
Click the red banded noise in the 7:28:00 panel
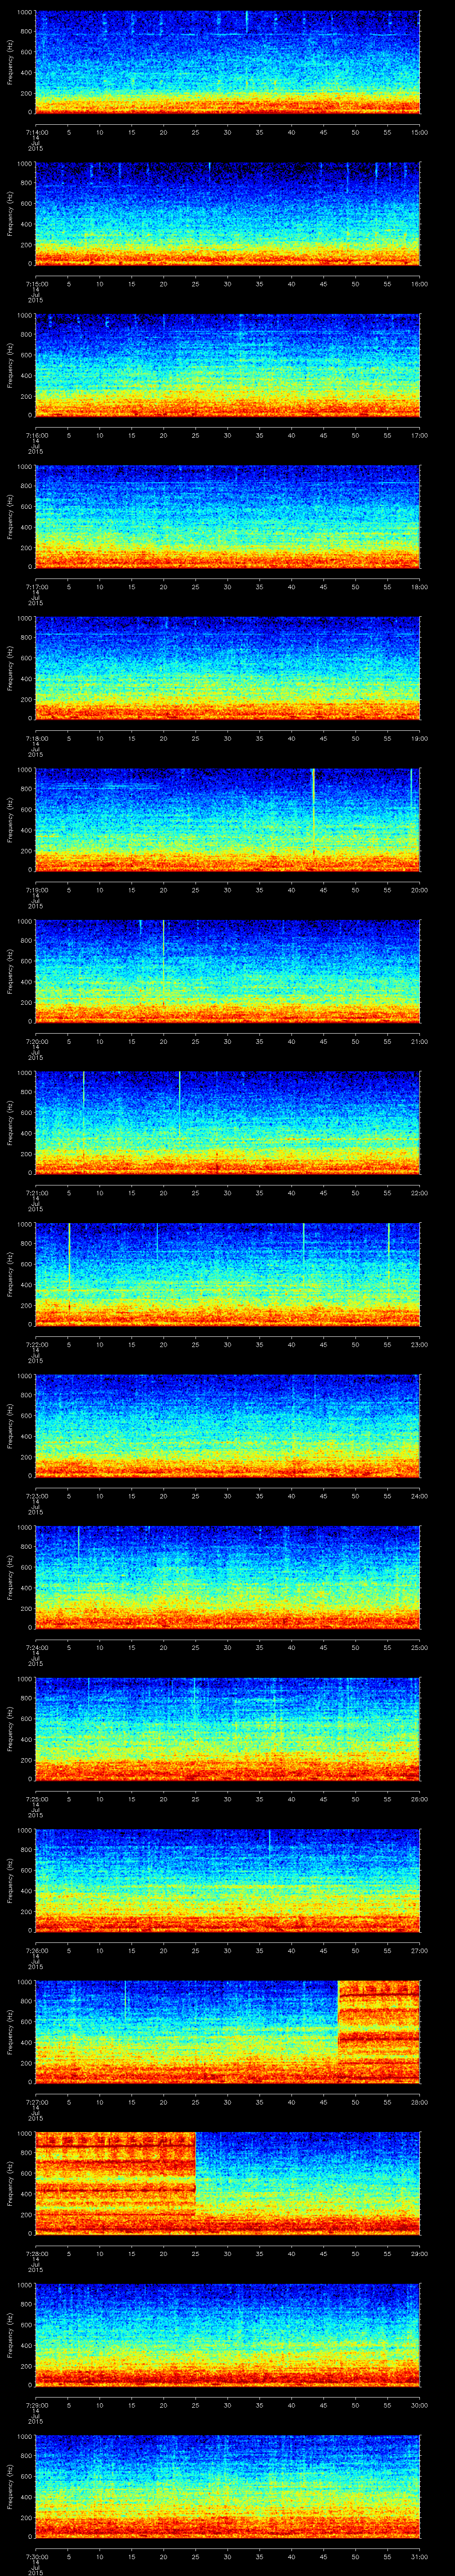coord(115,2183)
